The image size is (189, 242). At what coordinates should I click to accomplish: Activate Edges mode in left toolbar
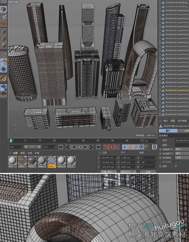click(x=4, y=39)
